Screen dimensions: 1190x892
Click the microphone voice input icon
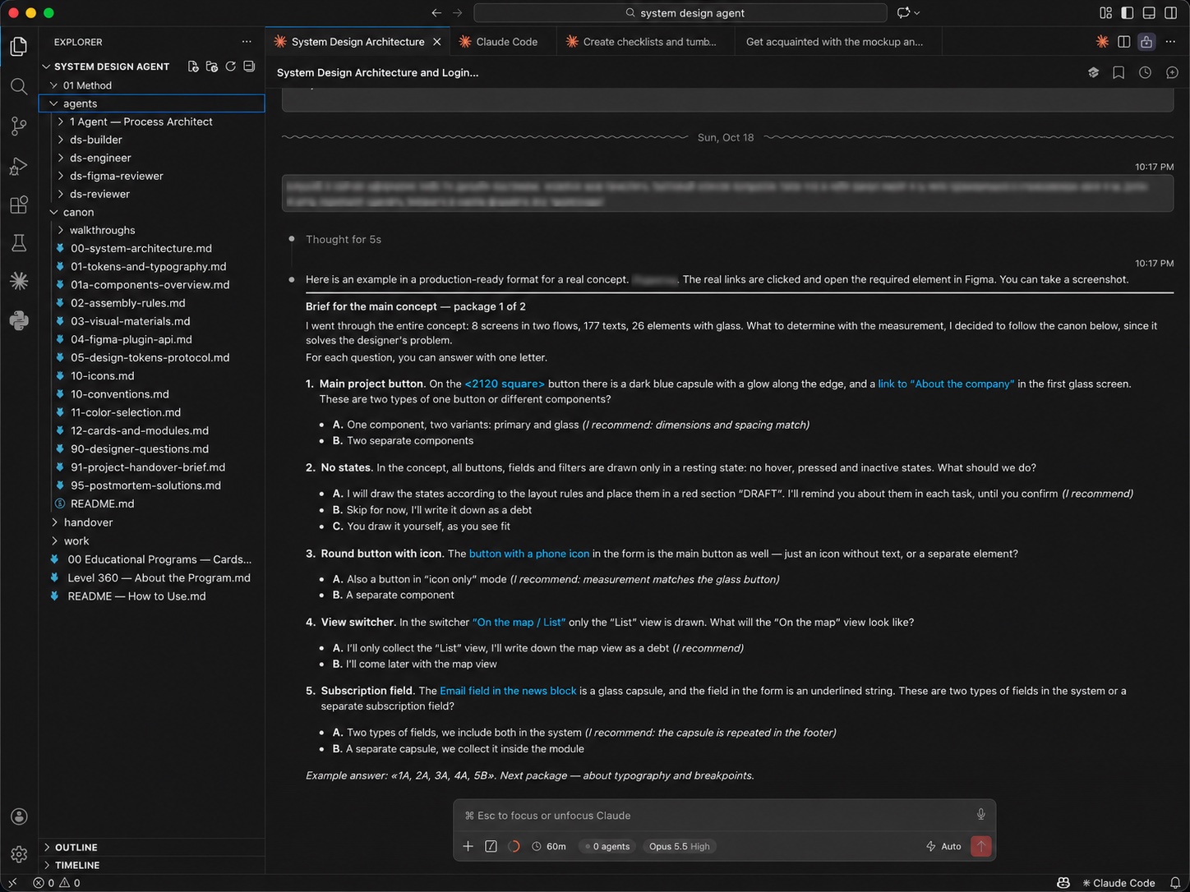980,815
